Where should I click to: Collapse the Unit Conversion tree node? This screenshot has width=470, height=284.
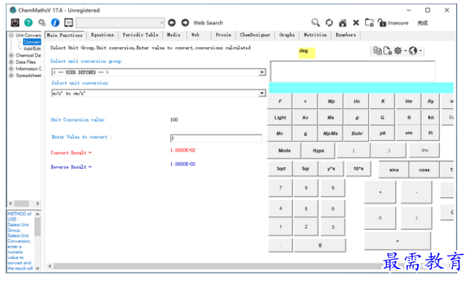pyautogui.click(x=11, y=35)
